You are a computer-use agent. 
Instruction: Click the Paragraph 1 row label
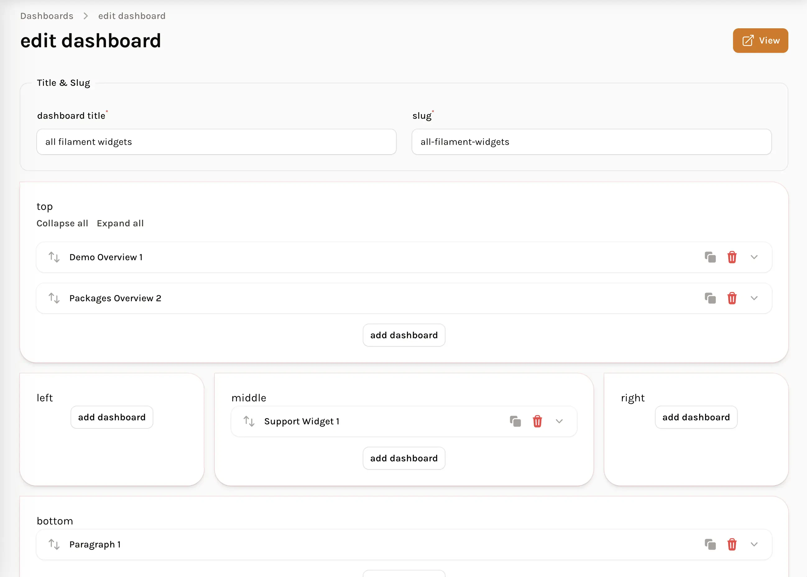point(95,544)
